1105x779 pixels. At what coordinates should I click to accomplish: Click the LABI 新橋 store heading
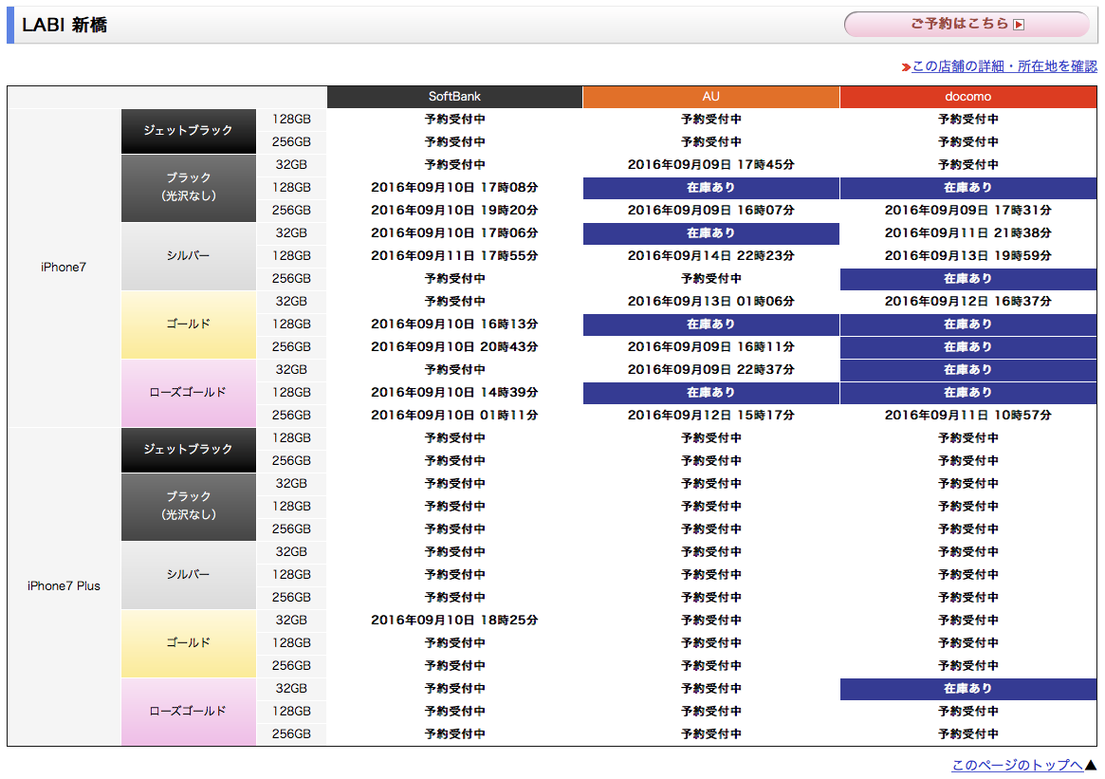pos(64,26)
